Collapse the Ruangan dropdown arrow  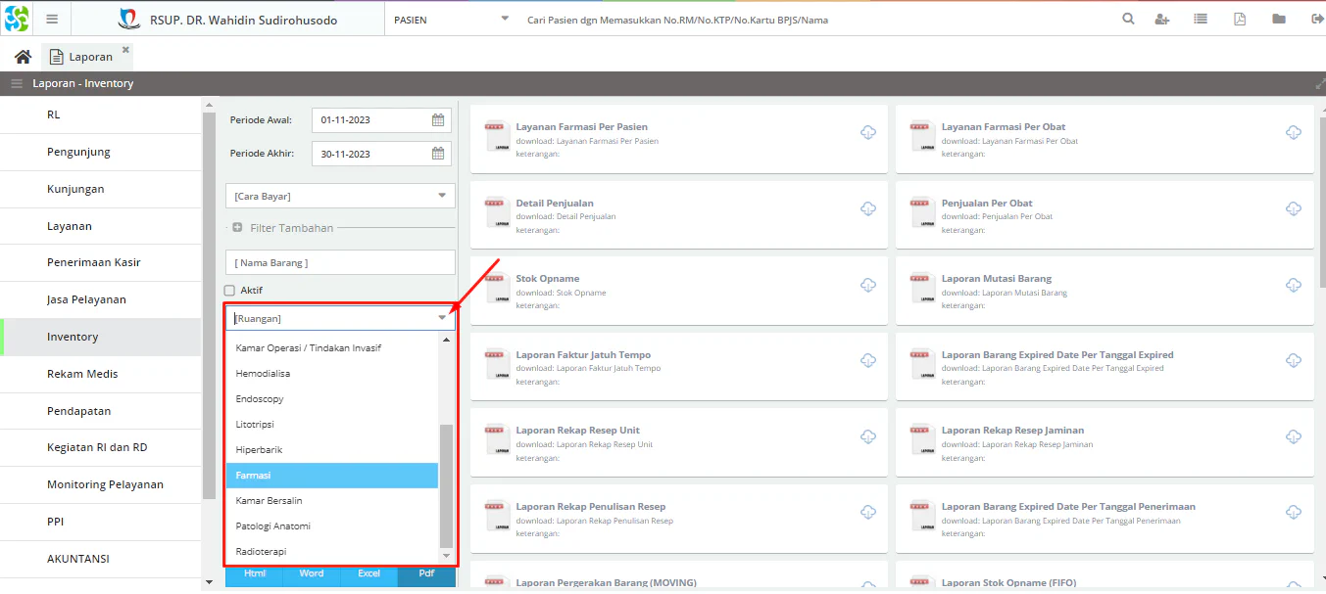[442, 318]
